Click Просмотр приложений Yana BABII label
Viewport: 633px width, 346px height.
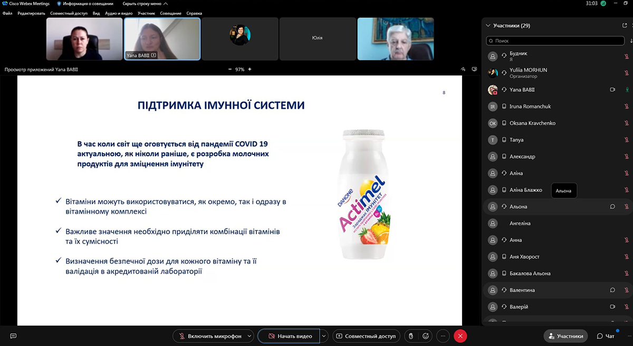(x=41, y=69)
